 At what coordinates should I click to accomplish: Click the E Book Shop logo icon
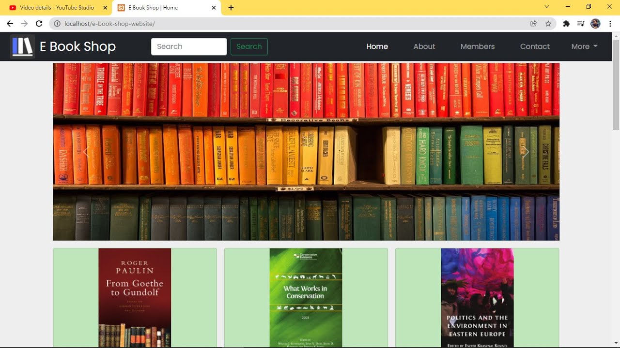pos(22,46)
